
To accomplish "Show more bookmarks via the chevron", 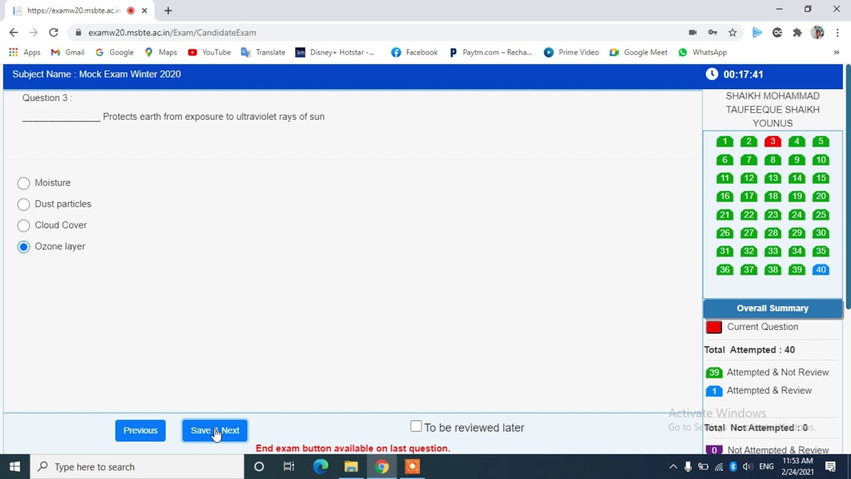I will point(836,52).
